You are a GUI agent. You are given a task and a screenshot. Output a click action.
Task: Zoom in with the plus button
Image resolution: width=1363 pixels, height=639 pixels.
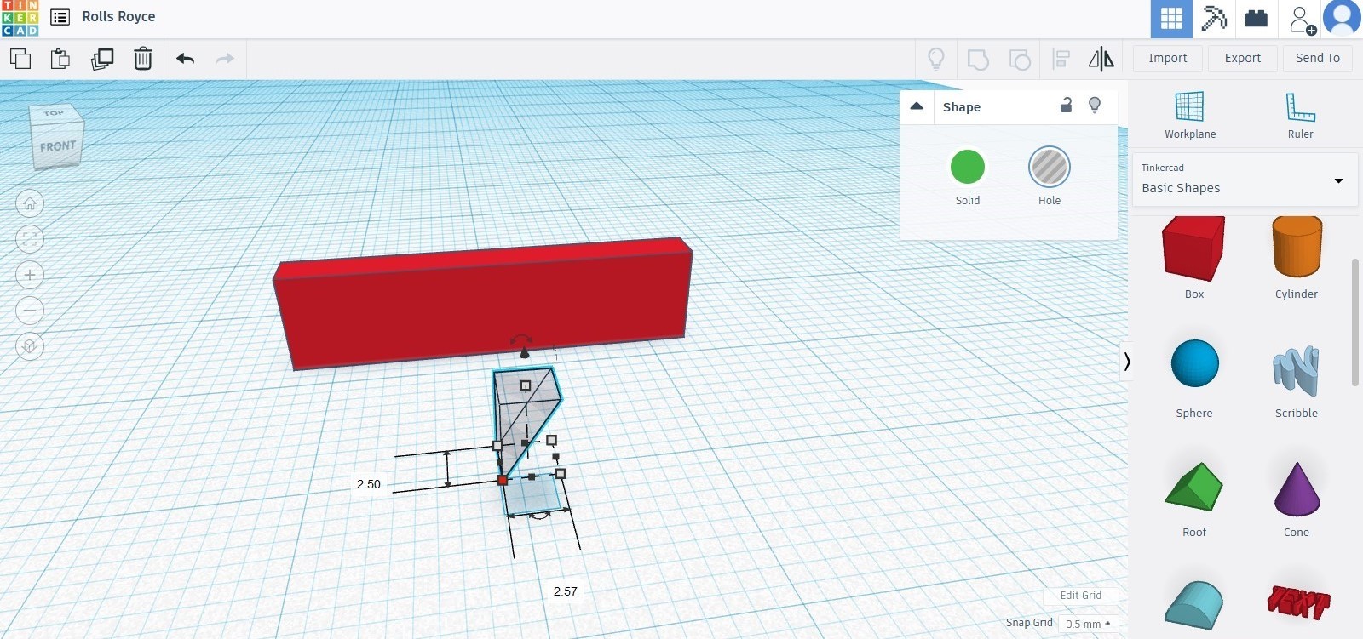click(x=30, y=275)
